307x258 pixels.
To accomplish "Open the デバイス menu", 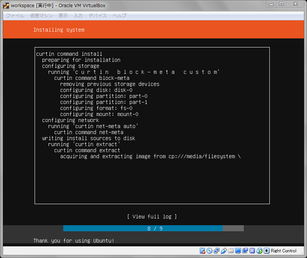I will click(x=98, y=16).
